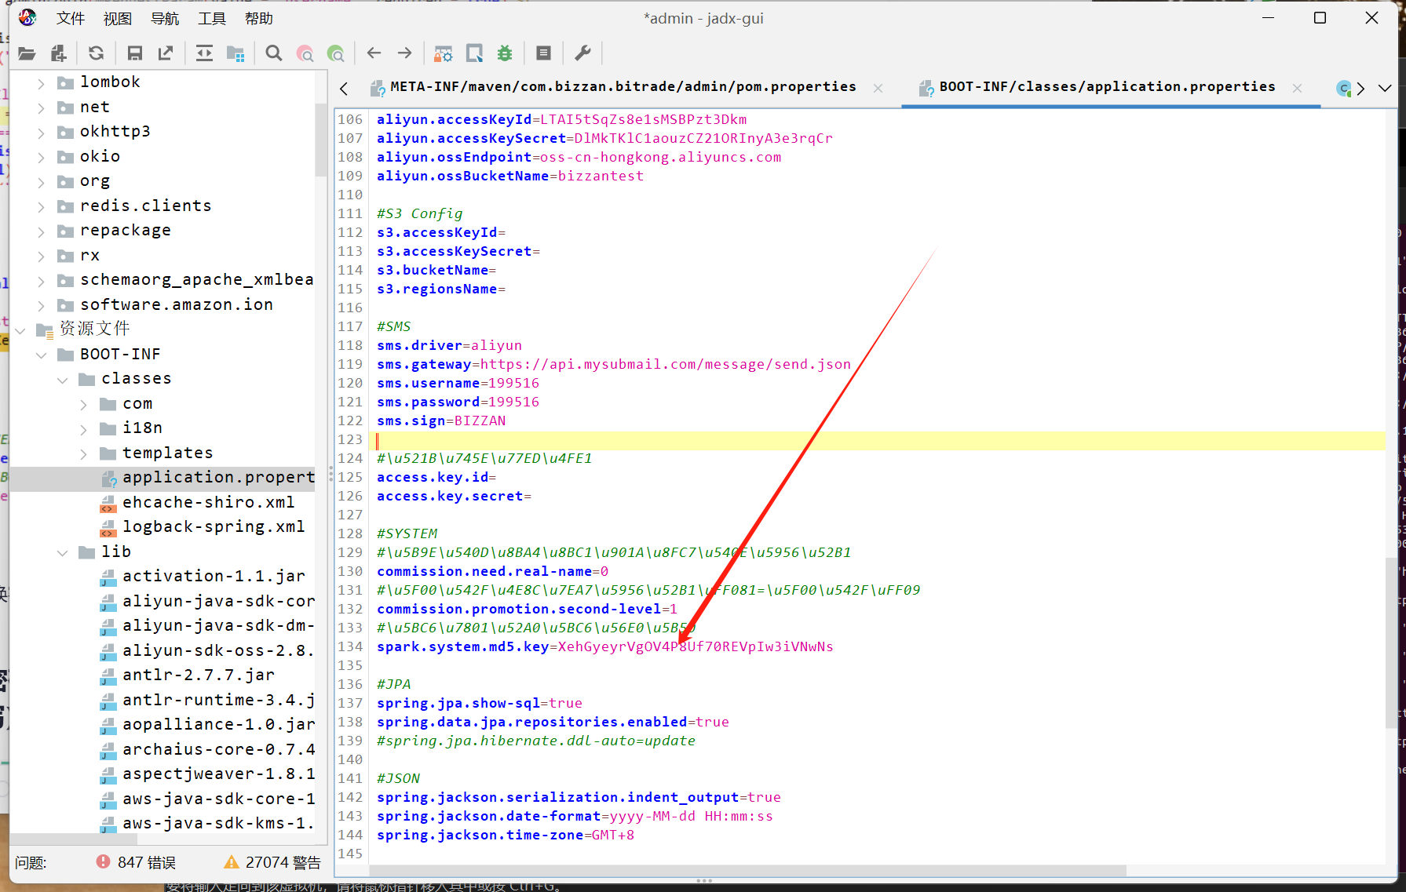Open the 文件 menu
The image size is (1406, 892).
(70, 18)
